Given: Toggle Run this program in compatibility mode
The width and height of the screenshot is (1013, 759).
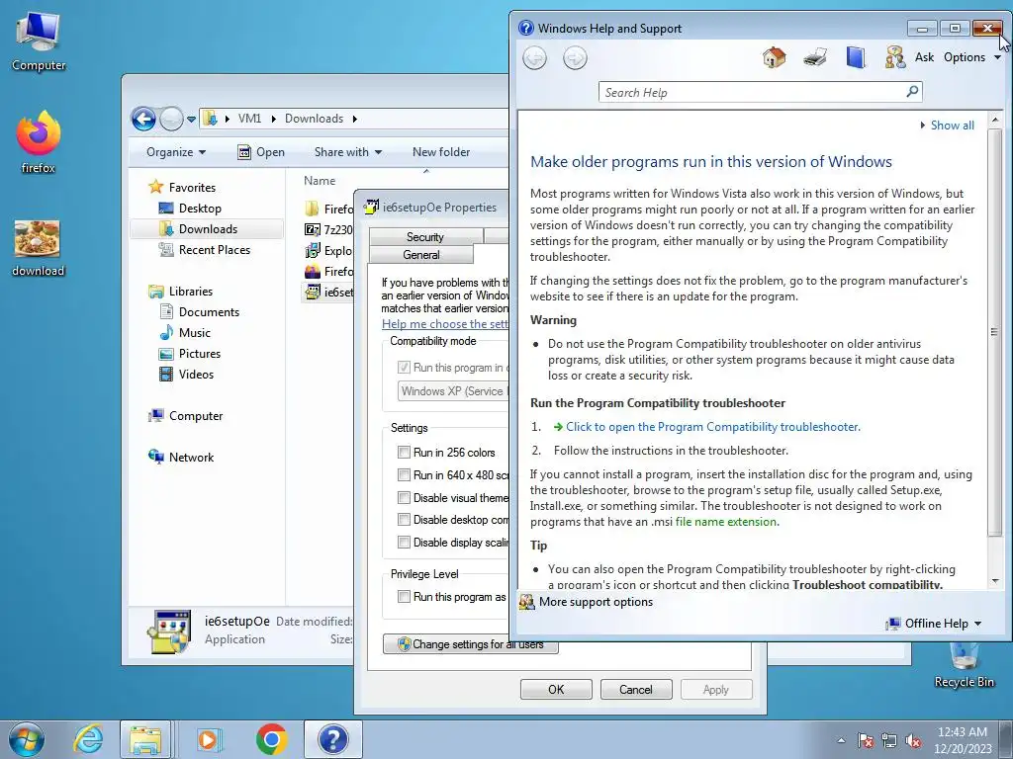Looking at the screenshot, I should coord(404,368).
